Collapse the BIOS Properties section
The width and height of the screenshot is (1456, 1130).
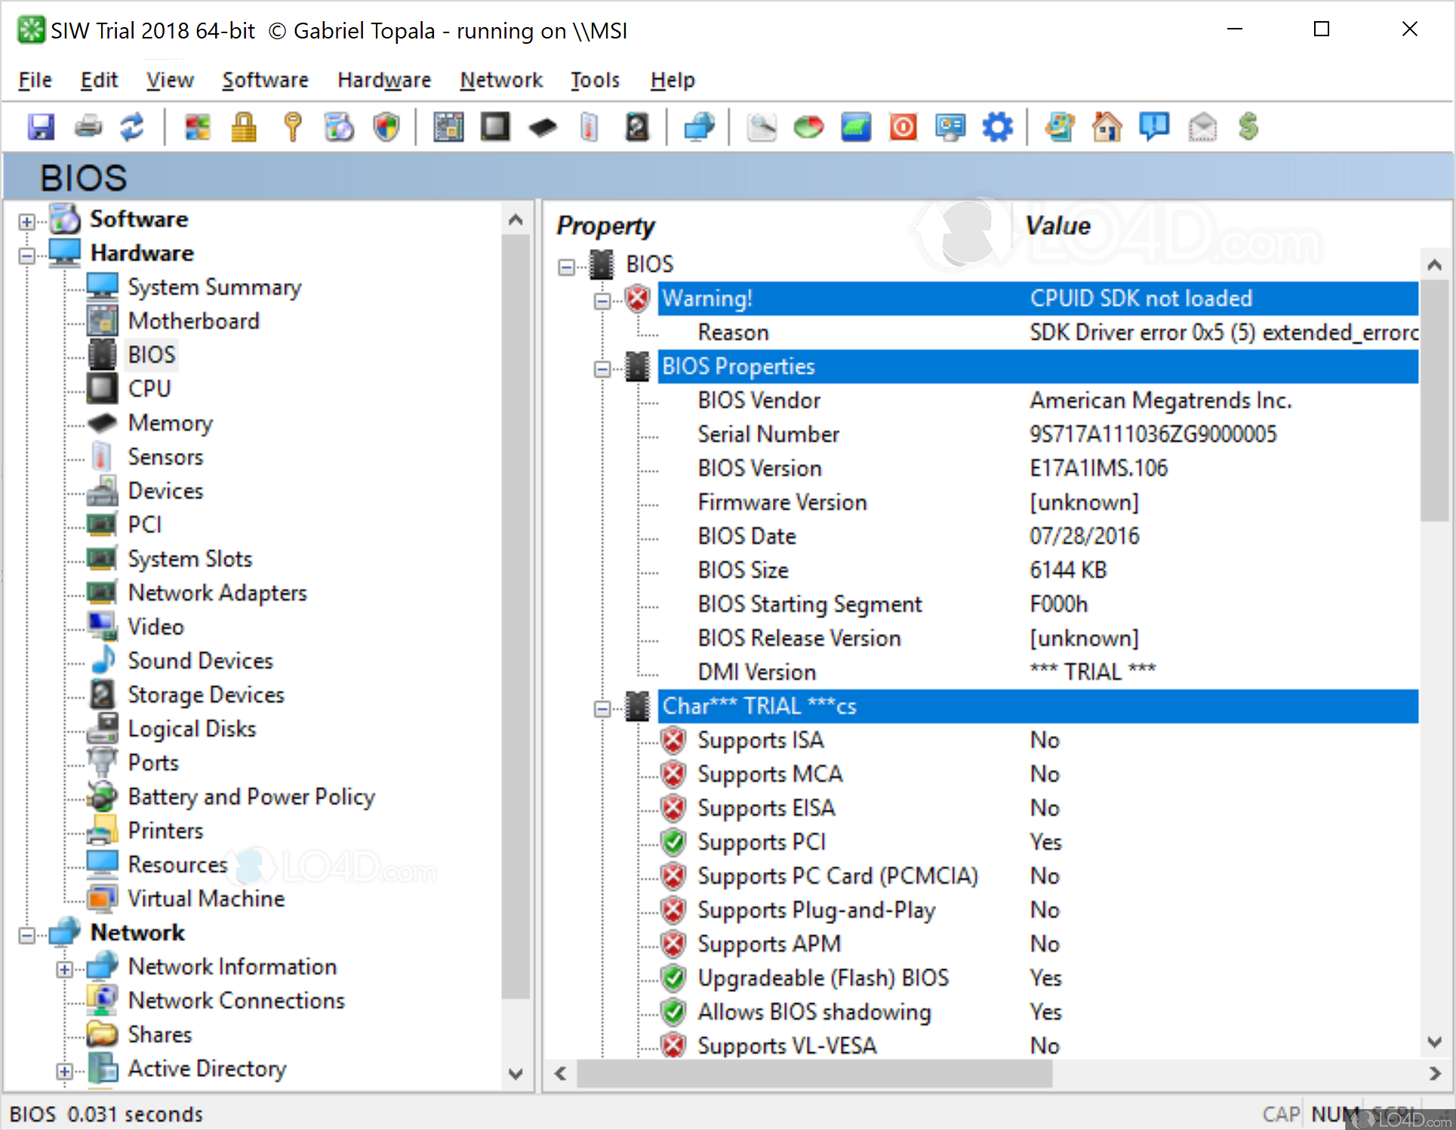tap(603, 368)
